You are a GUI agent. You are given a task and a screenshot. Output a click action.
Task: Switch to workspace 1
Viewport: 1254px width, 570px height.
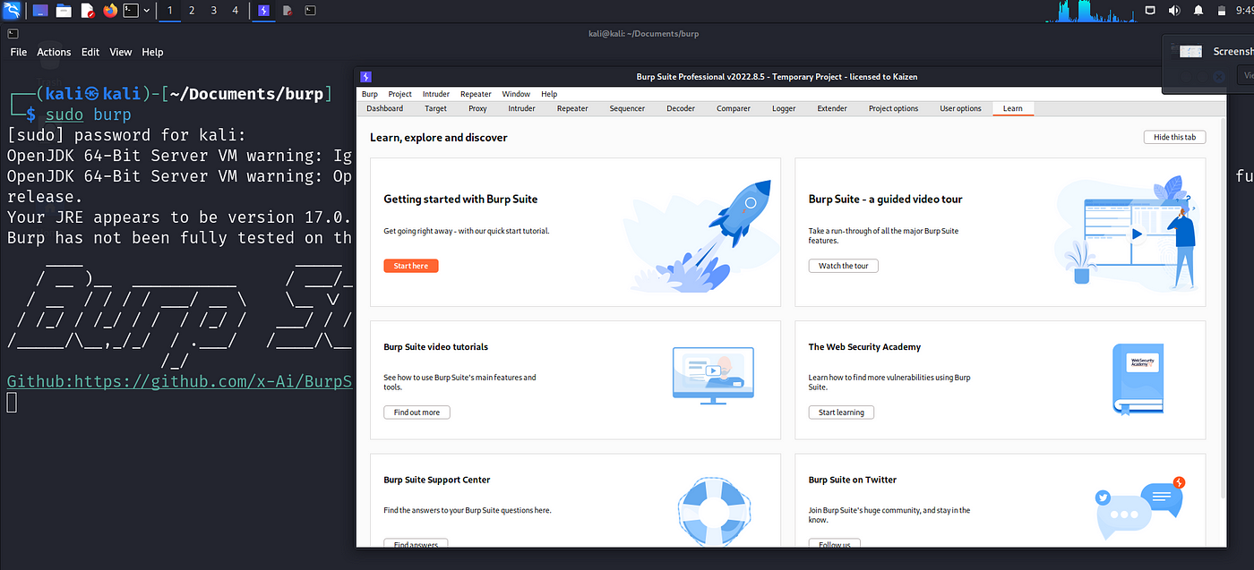tap(170, 11)
